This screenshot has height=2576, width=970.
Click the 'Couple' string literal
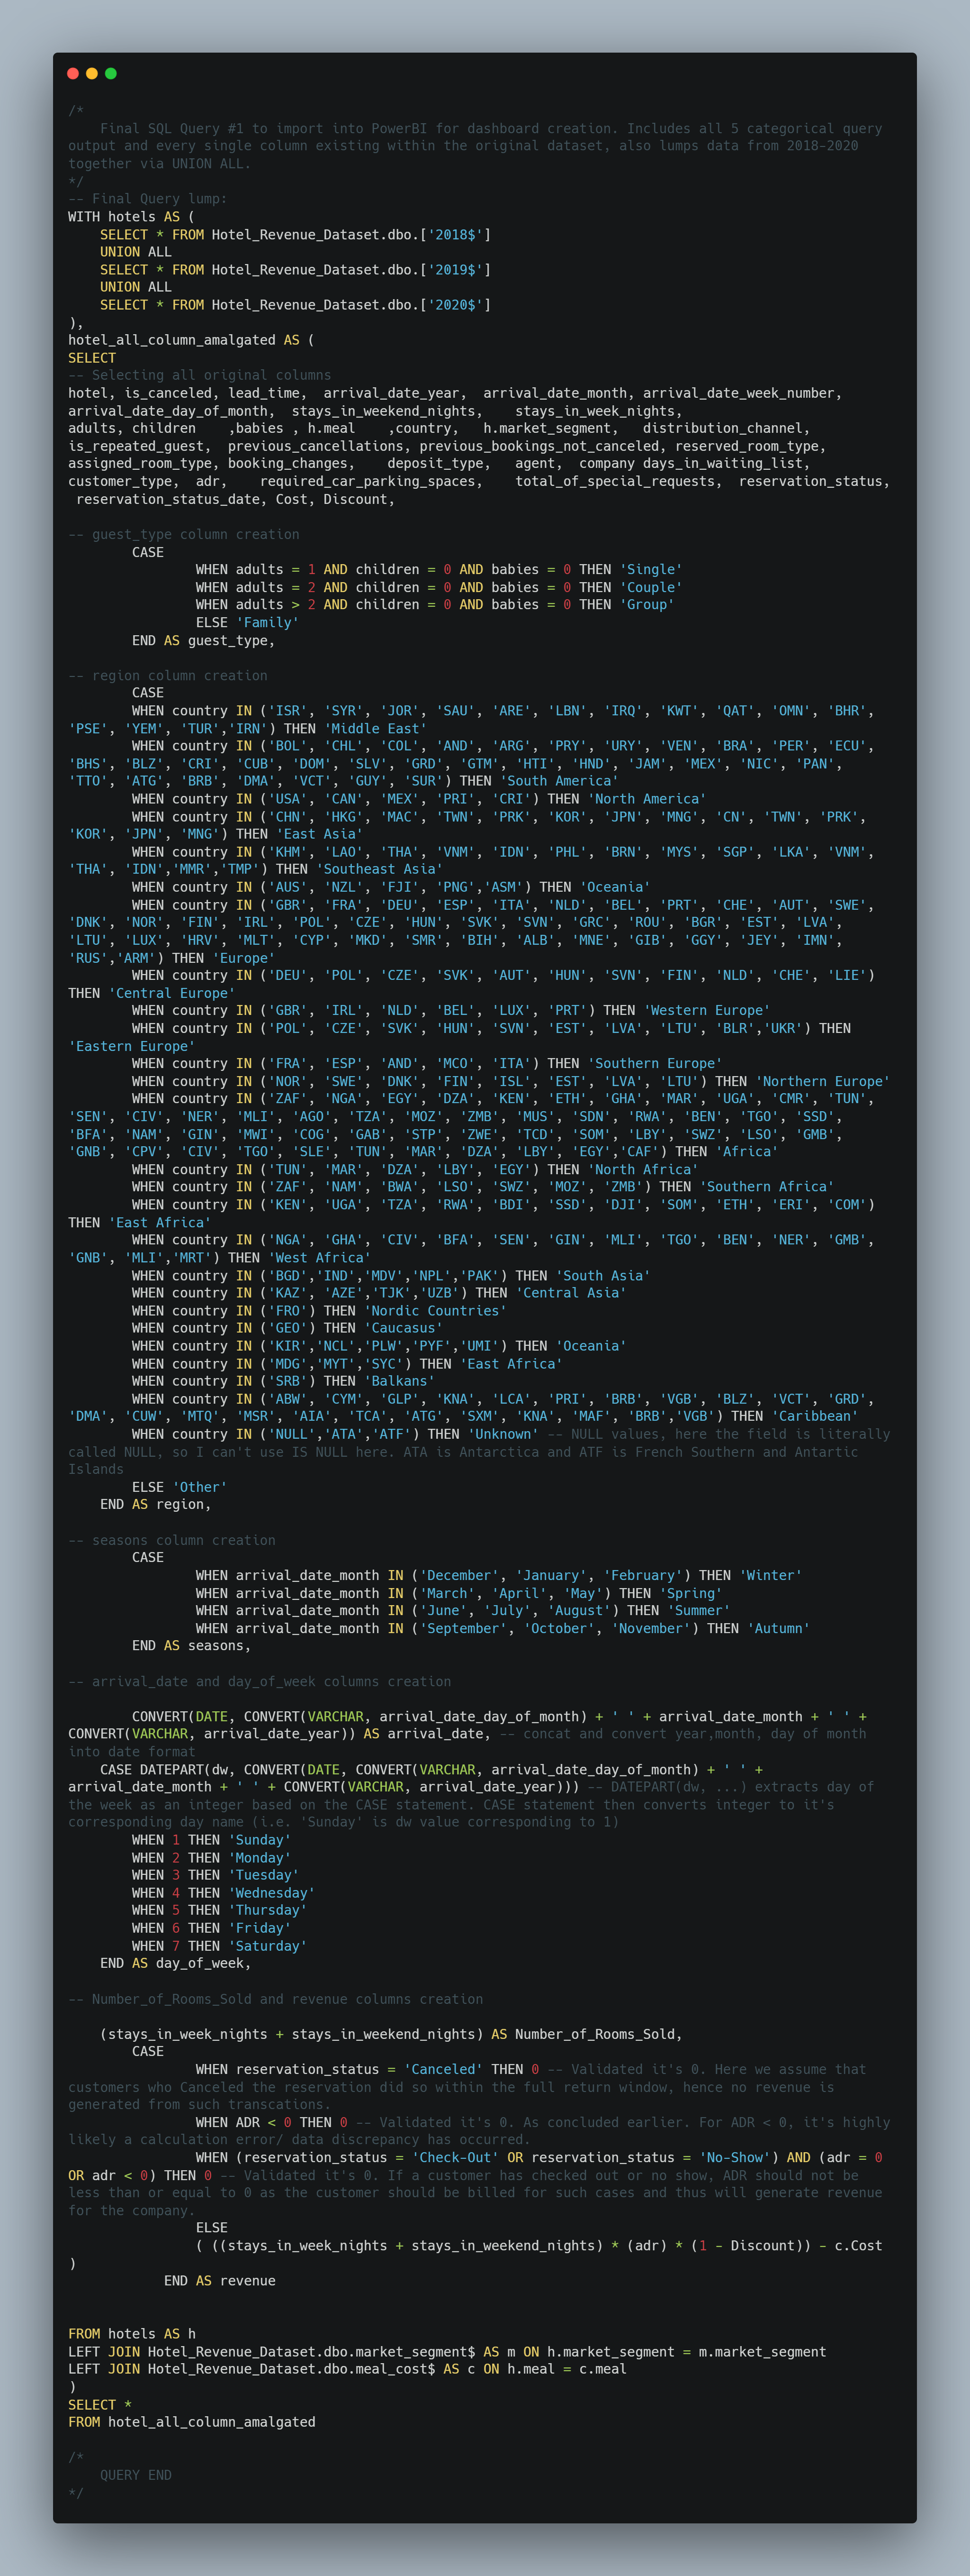651,587
